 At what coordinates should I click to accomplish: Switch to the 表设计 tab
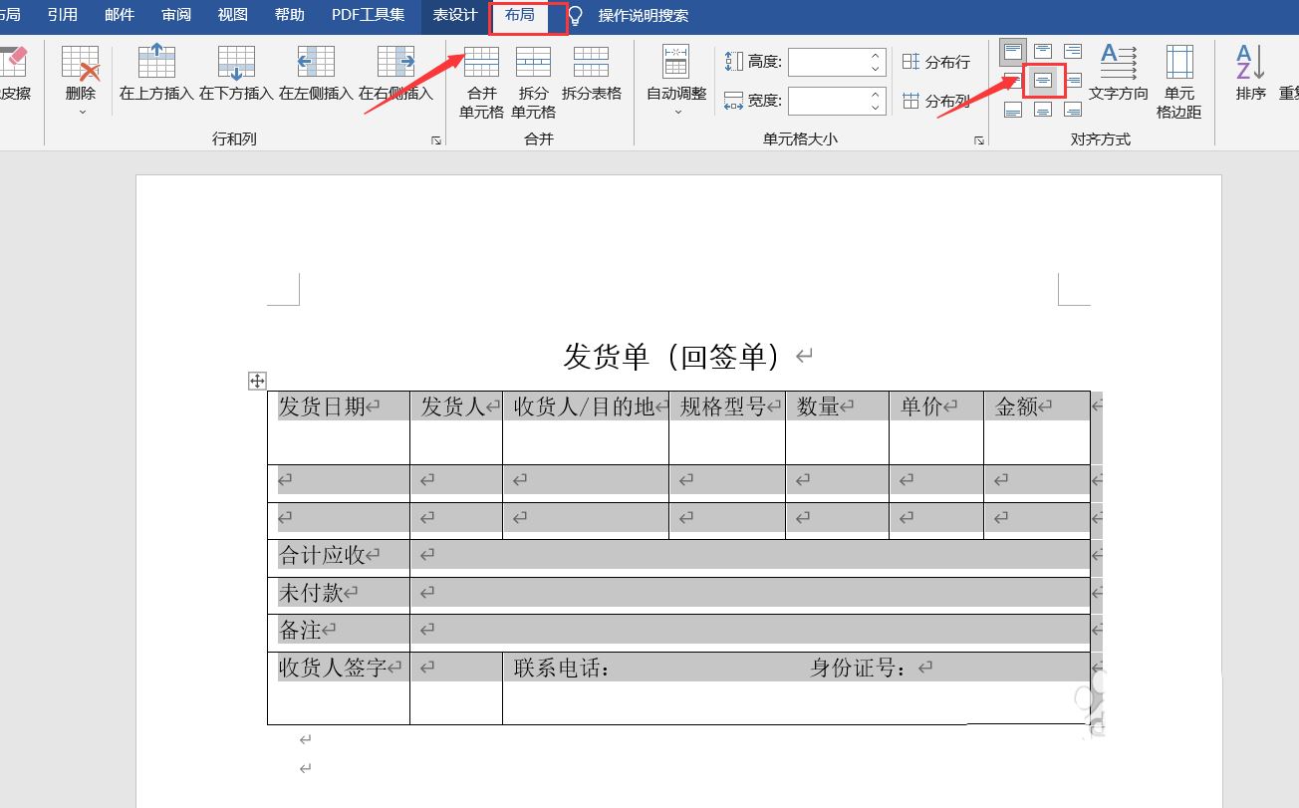click(x=454, y=15)
